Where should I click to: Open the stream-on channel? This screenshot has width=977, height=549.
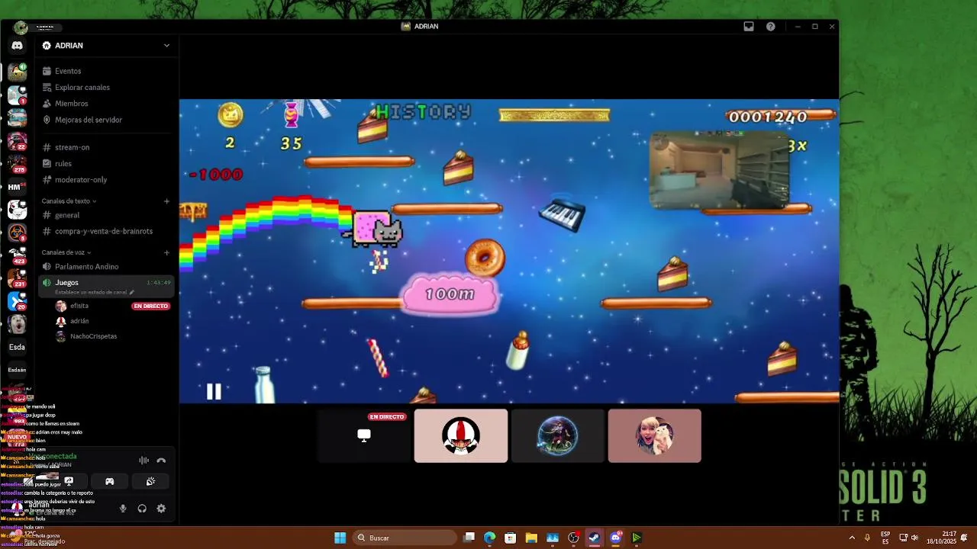[x=108, y=147]
